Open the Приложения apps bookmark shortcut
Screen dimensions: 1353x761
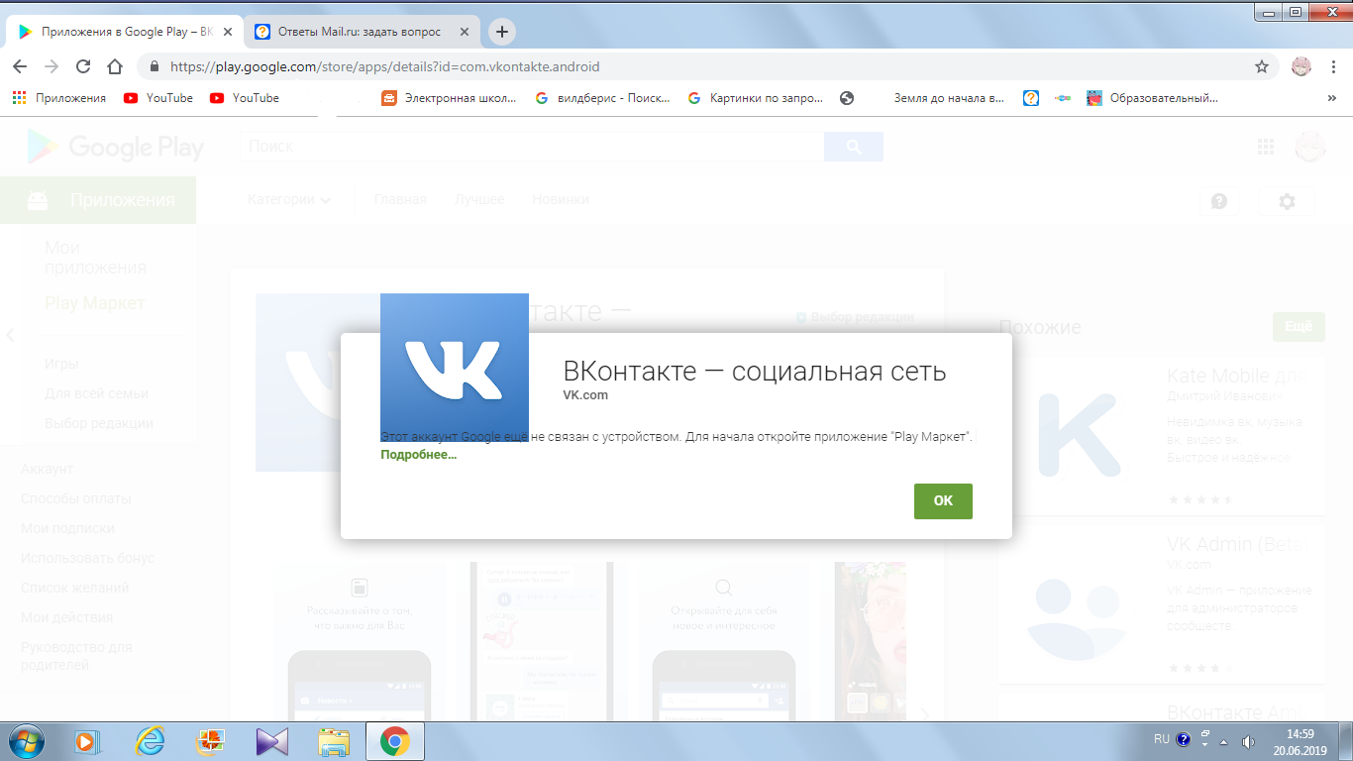coord(58,98)
